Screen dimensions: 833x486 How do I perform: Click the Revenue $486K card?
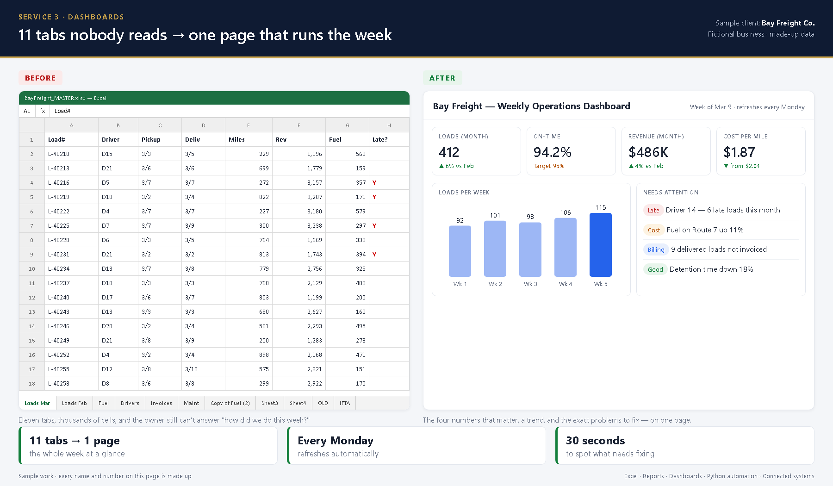(x=666, y=151)
